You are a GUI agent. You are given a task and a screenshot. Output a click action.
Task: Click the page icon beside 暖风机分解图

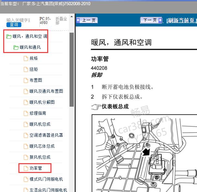[x=26, y=102]
